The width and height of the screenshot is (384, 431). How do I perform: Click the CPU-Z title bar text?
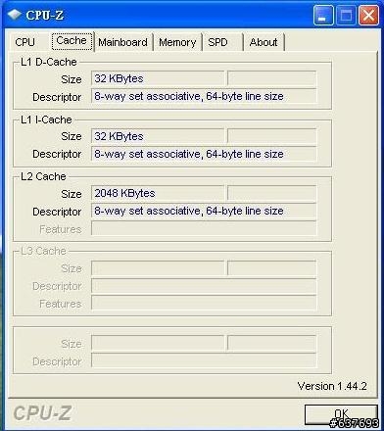pos(45,15)
